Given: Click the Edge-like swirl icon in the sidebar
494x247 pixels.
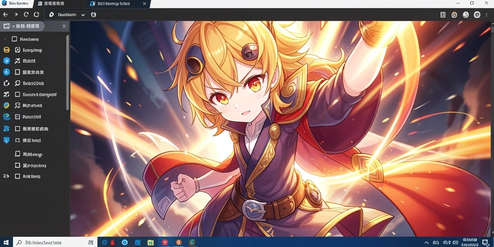Looking at the screenshot, I should point(7,117).
